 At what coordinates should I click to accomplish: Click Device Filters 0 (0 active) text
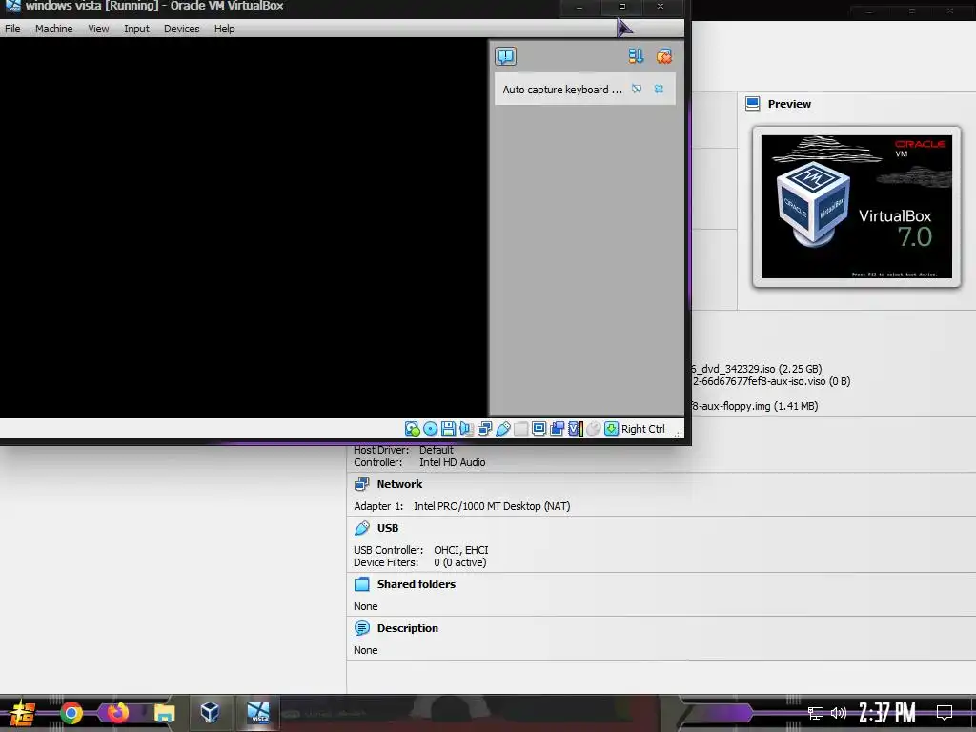click(420, 562)
